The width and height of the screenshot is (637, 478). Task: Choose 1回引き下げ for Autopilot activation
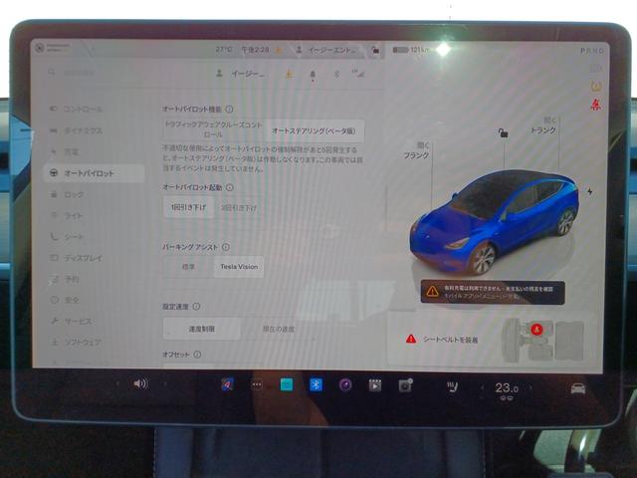[x=188, y=207]
